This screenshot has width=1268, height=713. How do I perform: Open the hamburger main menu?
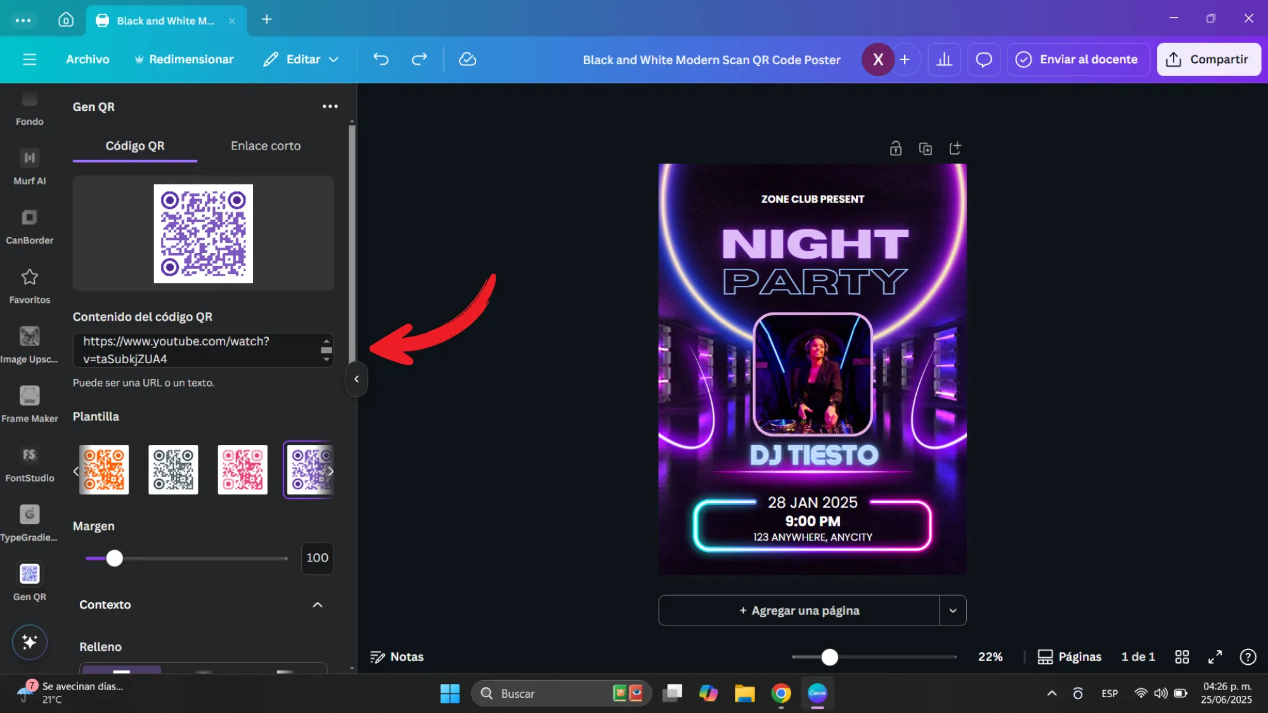coord(29,59)
